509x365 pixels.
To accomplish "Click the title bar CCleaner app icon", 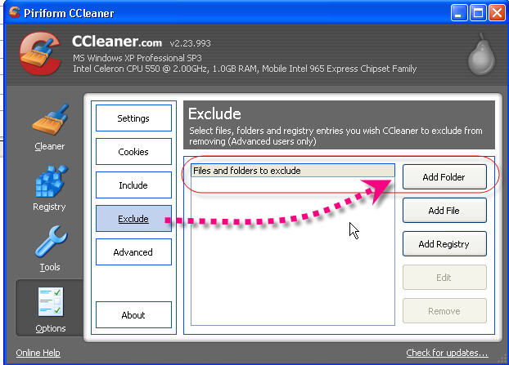I will (14, 12).
